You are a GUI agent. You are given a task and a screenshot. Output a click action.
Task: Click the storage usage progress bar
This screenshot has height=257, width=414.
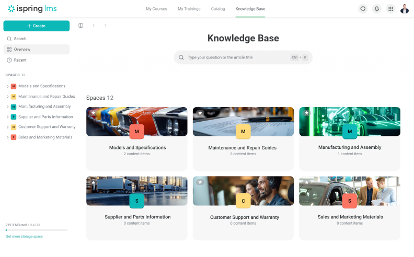pyautogui.click(x=37, y=230)
